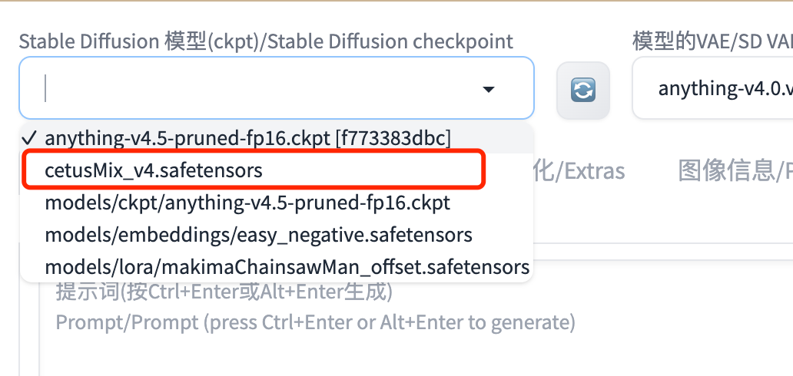Focus the Stable Diffusion checkpoint search field
Viewport: 793px width, 376px height.
point(277,88)
